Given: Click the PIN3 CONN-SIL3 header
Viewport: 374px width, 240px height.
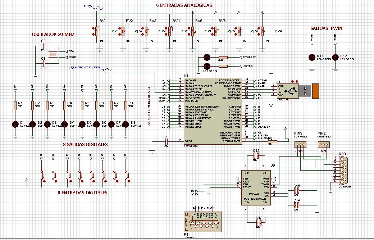Looking at the screenshot, I should coord(300,145).
